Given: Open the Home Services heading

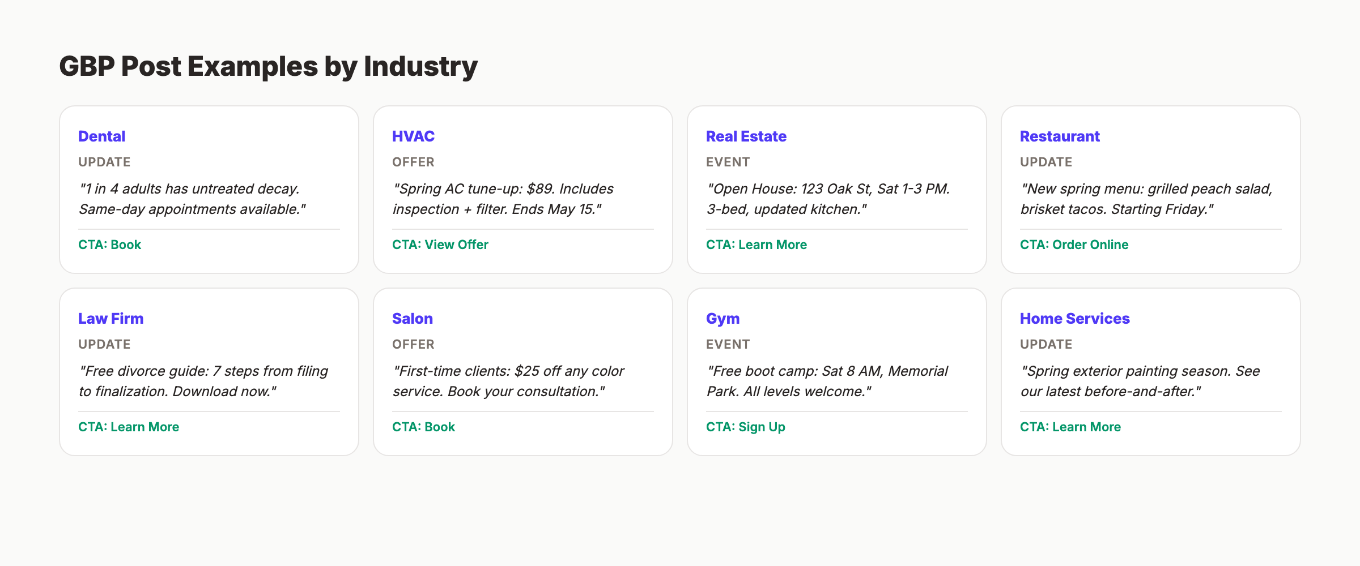Looking at the screenshot, I should (x=1074, y=318).
